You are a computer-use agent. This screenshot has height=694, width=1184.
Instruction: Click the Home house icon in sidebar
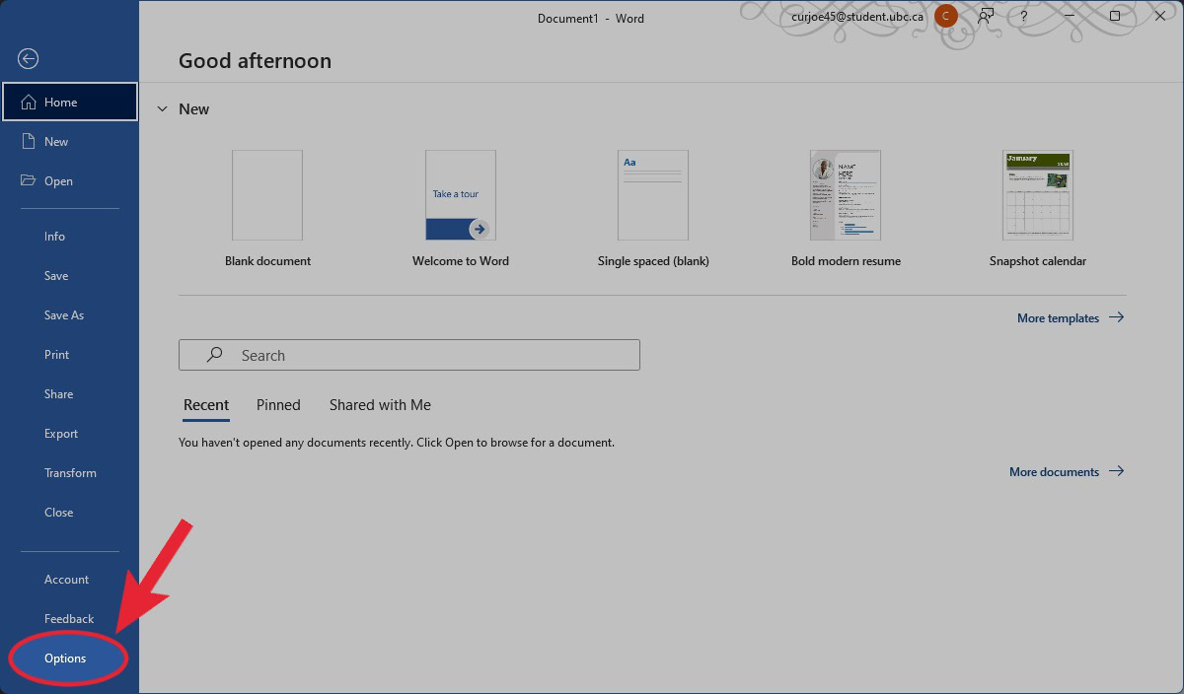pyautogui.click(x=29, y=102)
